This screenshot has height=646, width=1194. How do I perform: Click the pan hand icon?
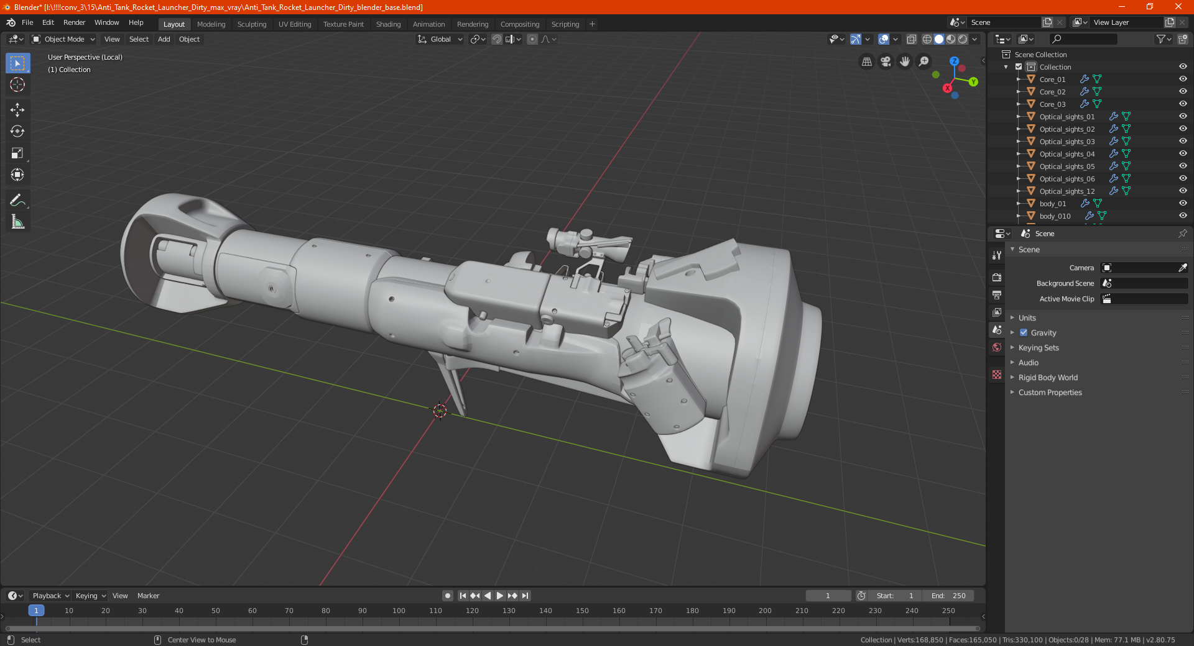pyautogui.click(x=905, y=61)
